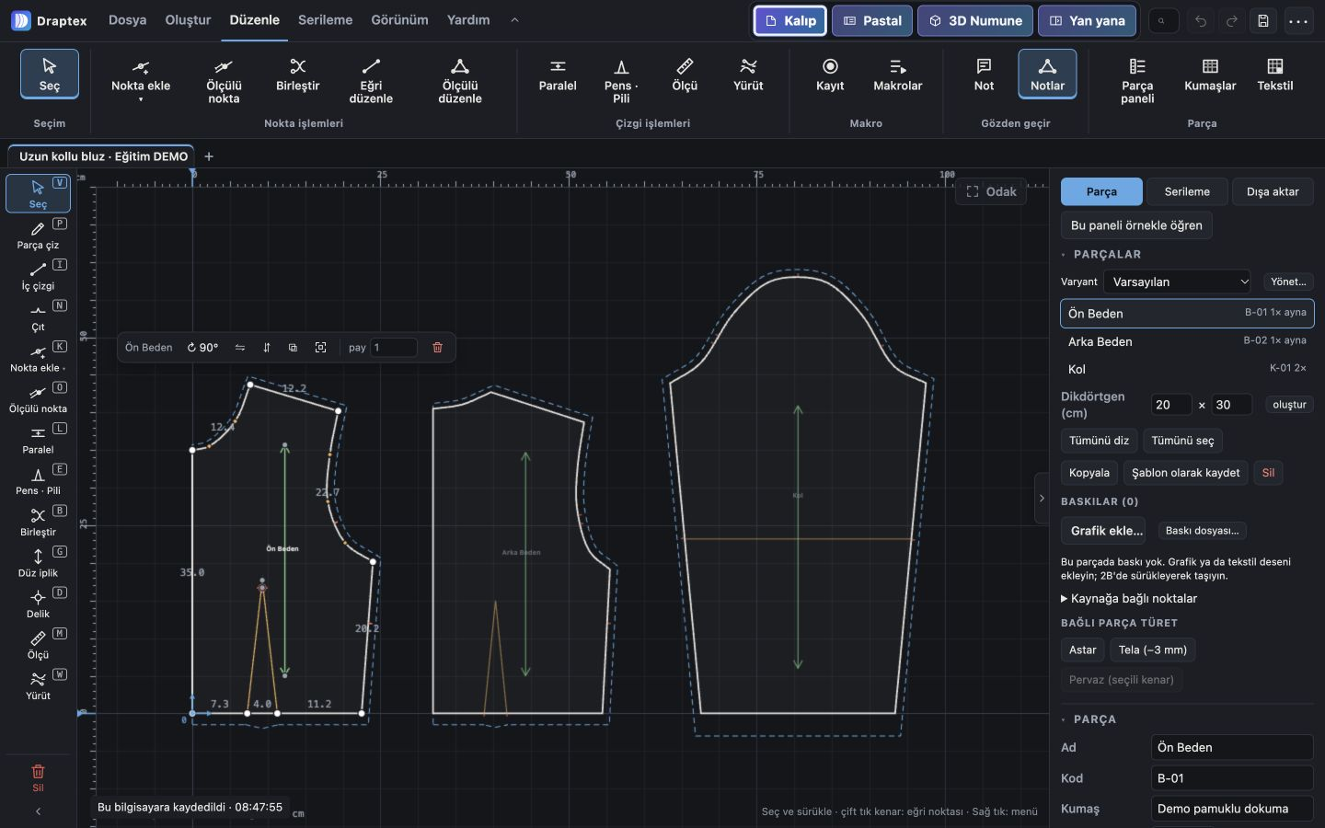Open the Serileme ribbon tab
This screenshot has height=828, width=1325.
pos(325,20)
